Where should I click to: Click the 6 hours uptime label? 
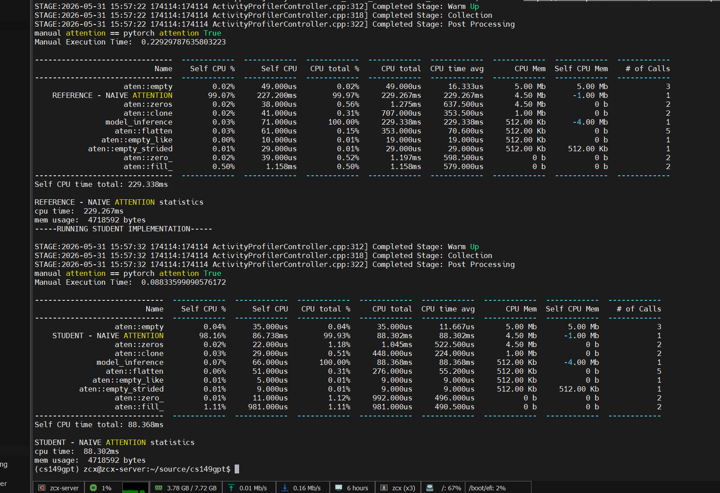(357, 488)
